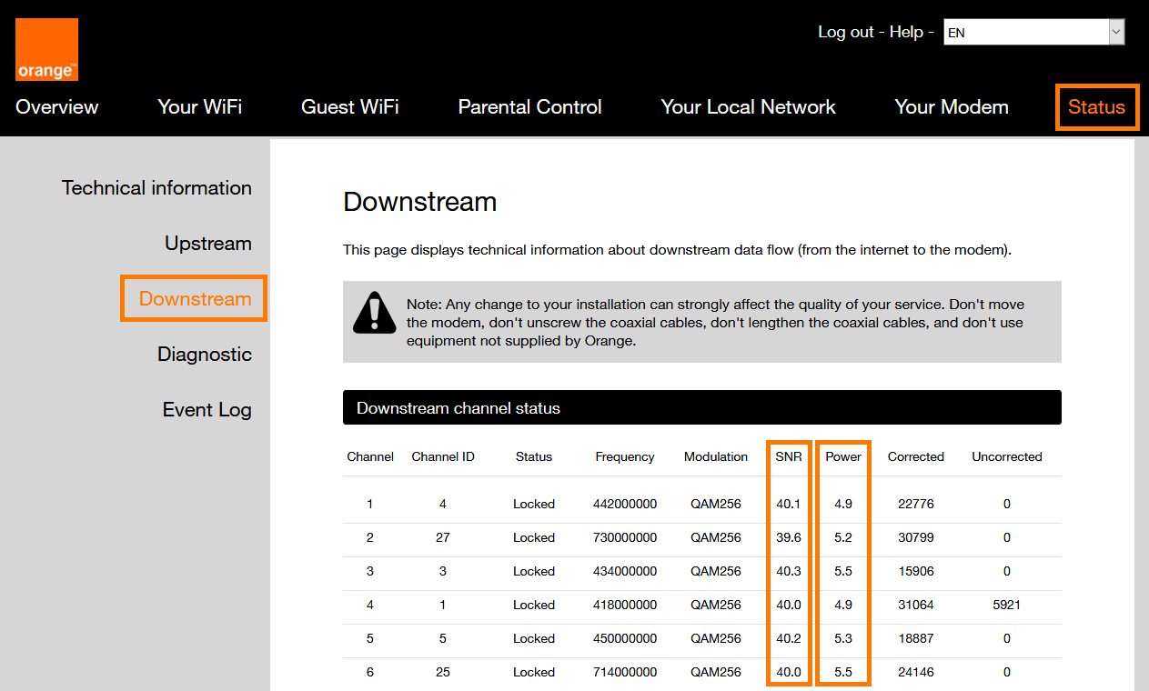Open the Your WiFi tab

point(199,107)
